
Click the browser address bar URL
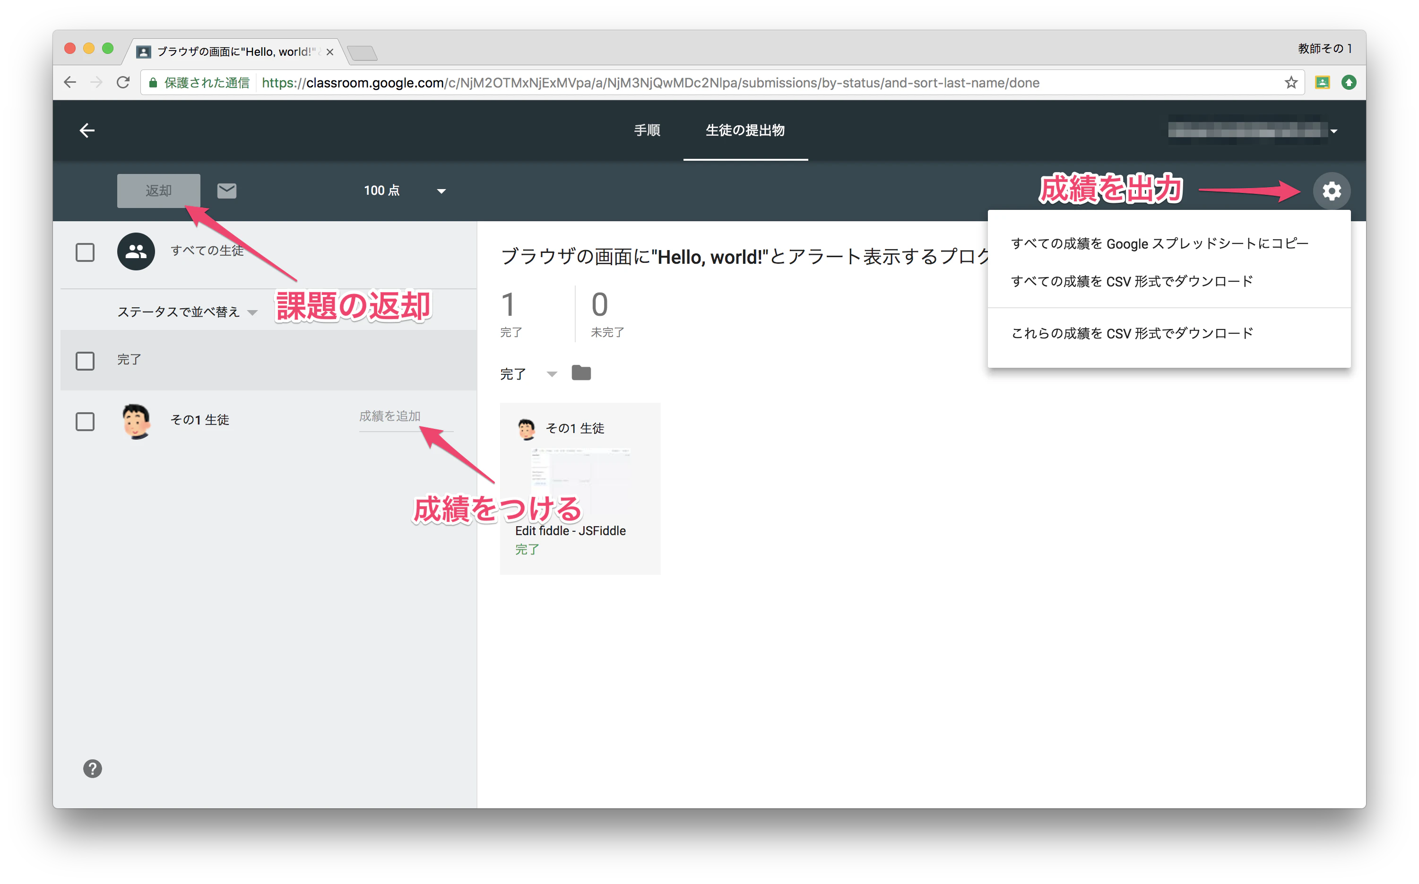point(650,83)
